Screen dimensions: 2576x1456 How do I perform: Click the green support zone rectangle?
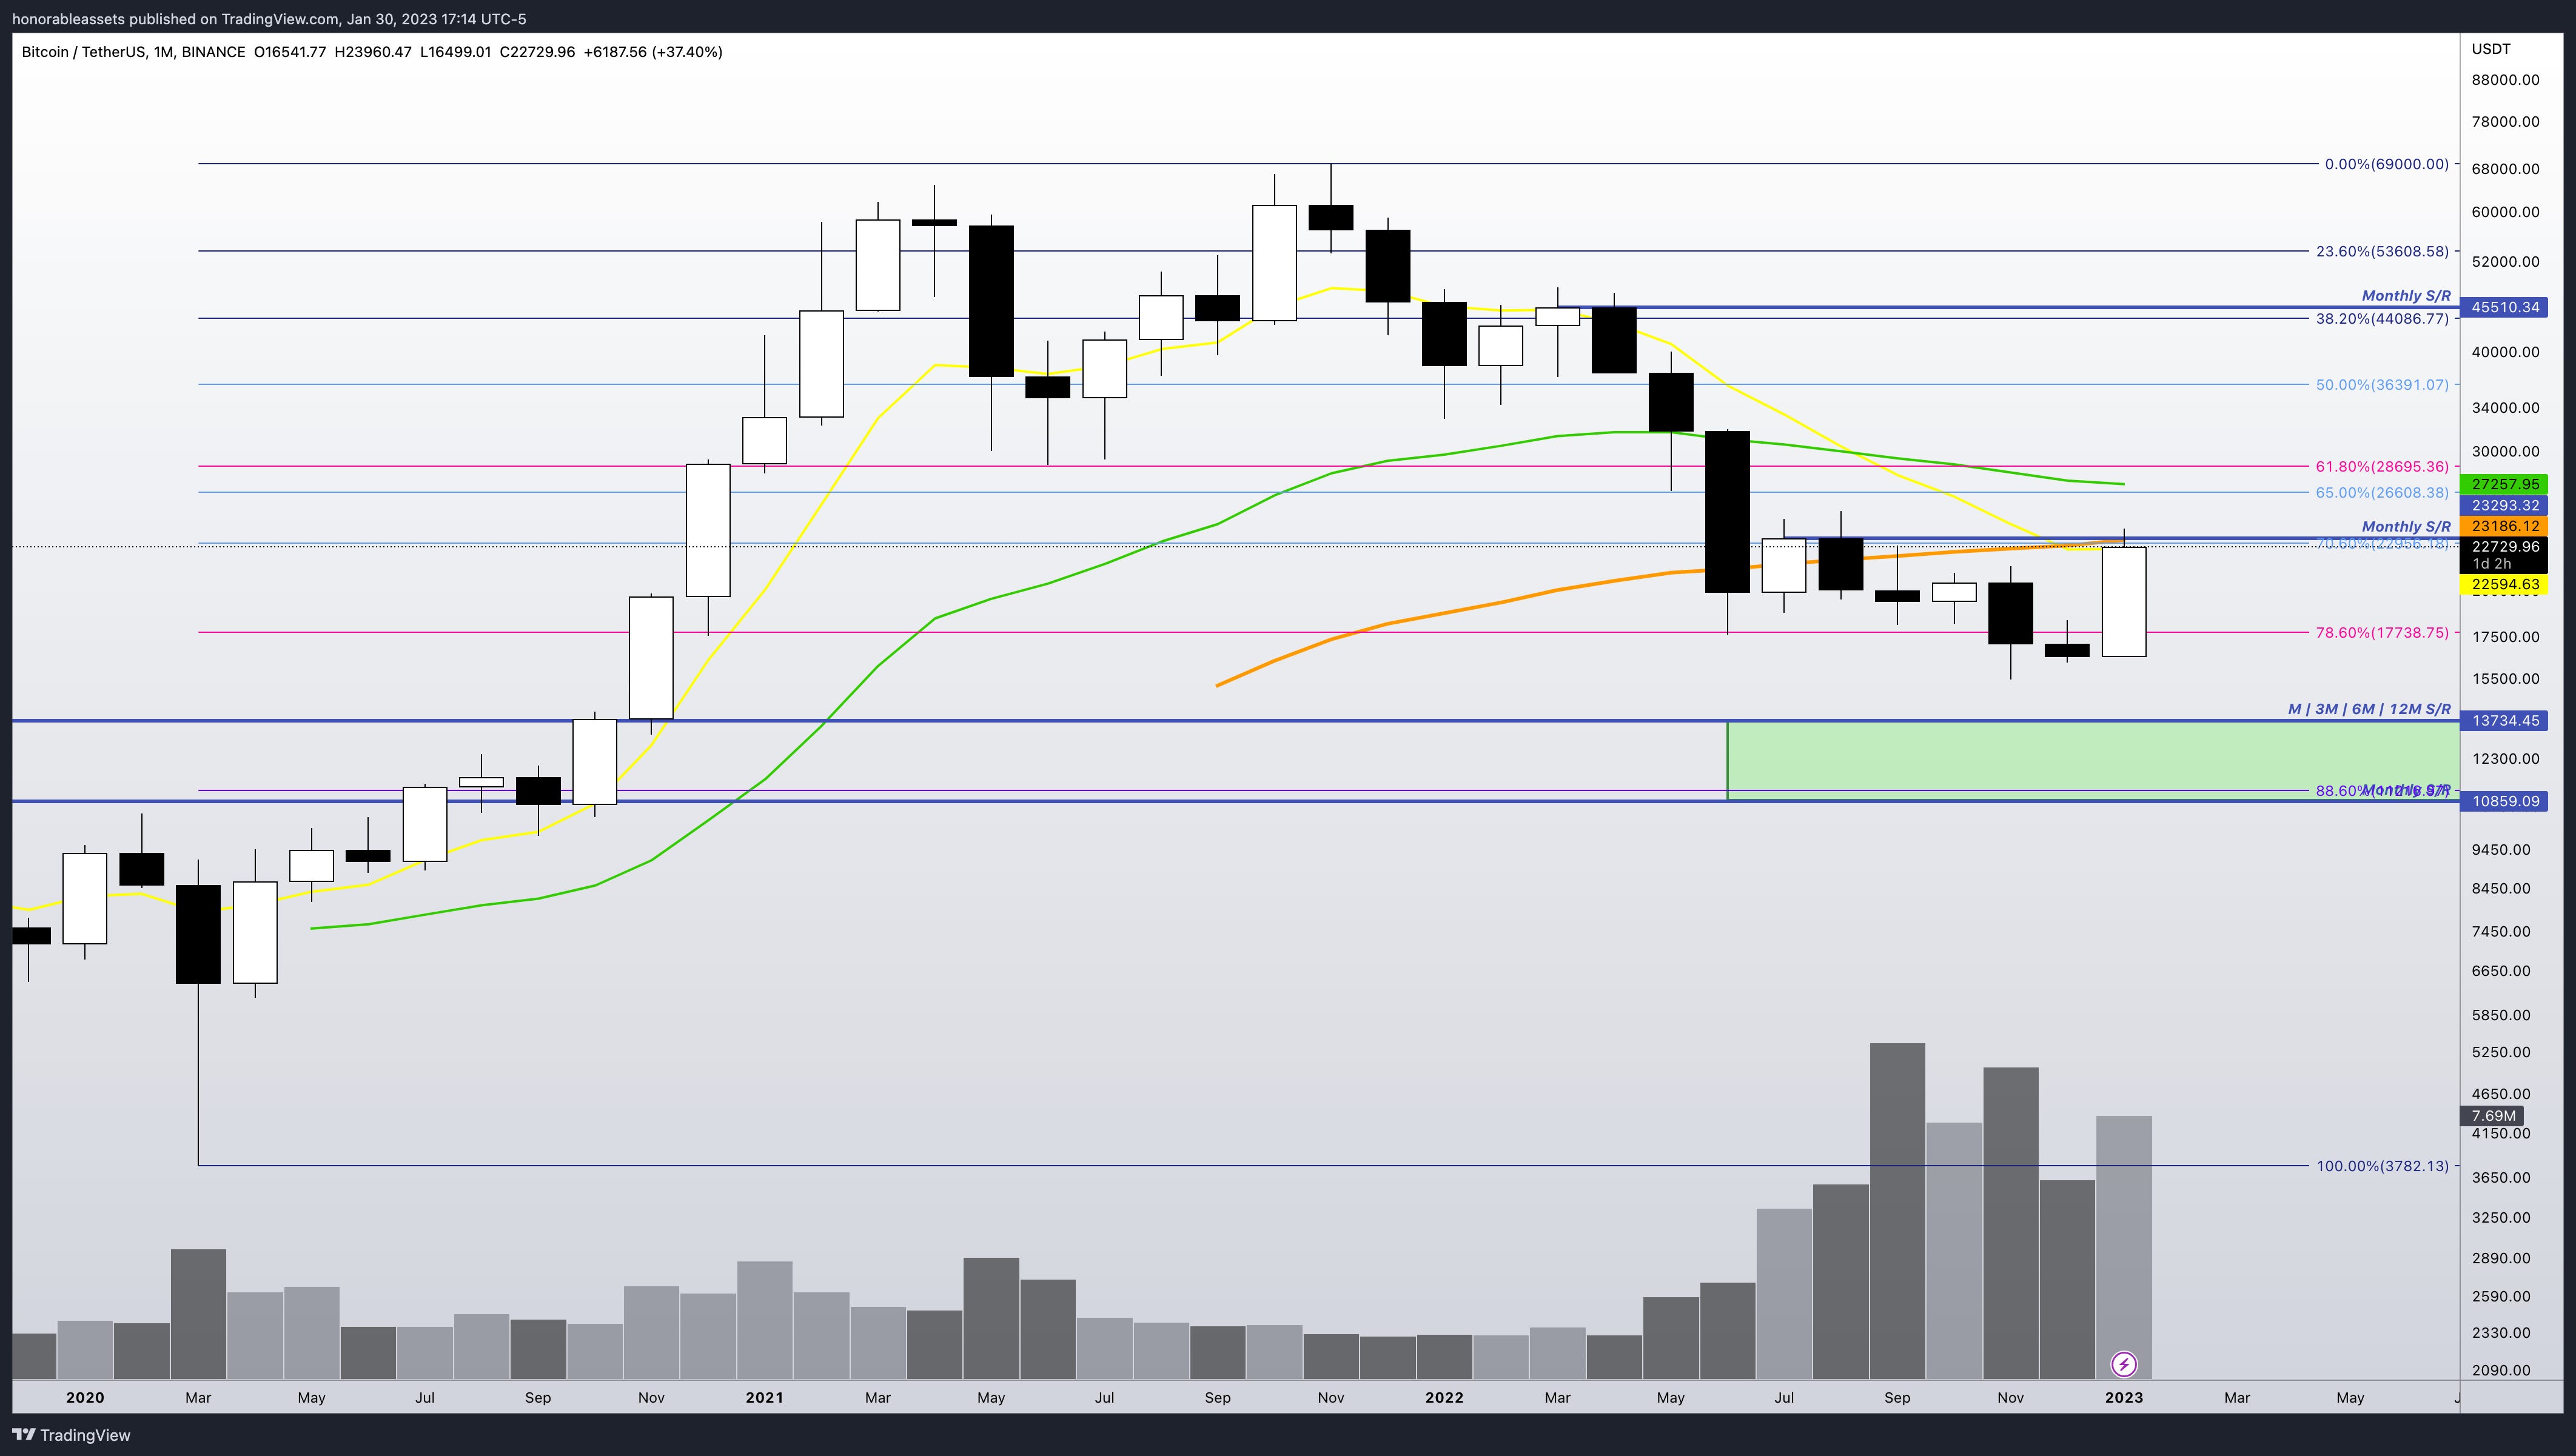[x=2091, y=755]
